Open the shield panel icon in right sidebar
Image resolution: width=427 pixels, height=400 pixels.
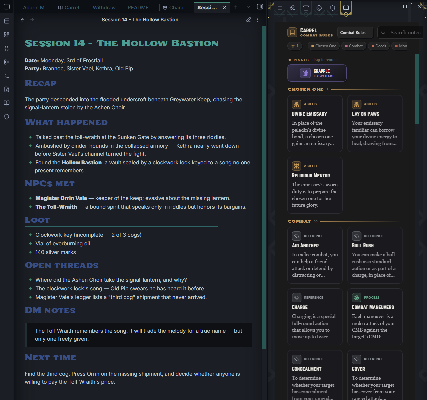coord(333,8)
